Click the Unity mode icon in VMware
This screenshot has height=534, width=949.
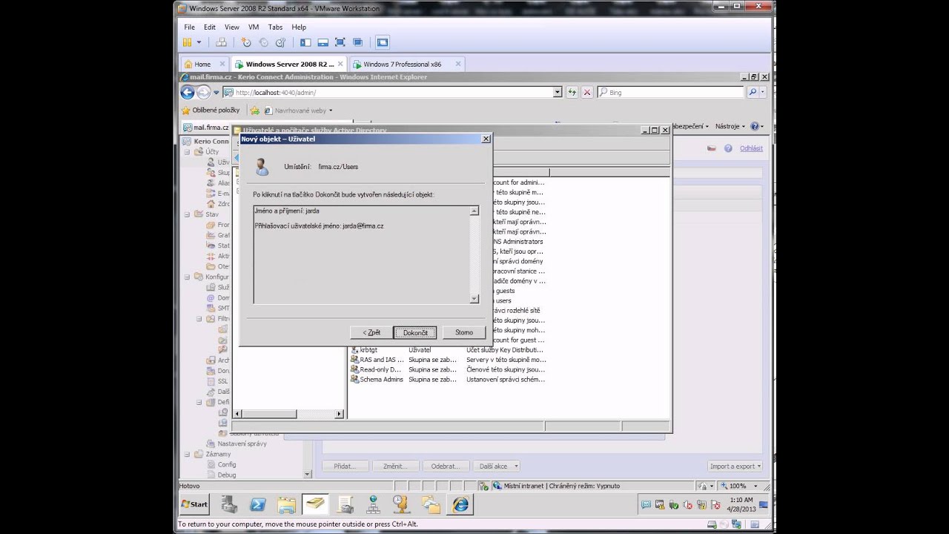pos(358,42)
